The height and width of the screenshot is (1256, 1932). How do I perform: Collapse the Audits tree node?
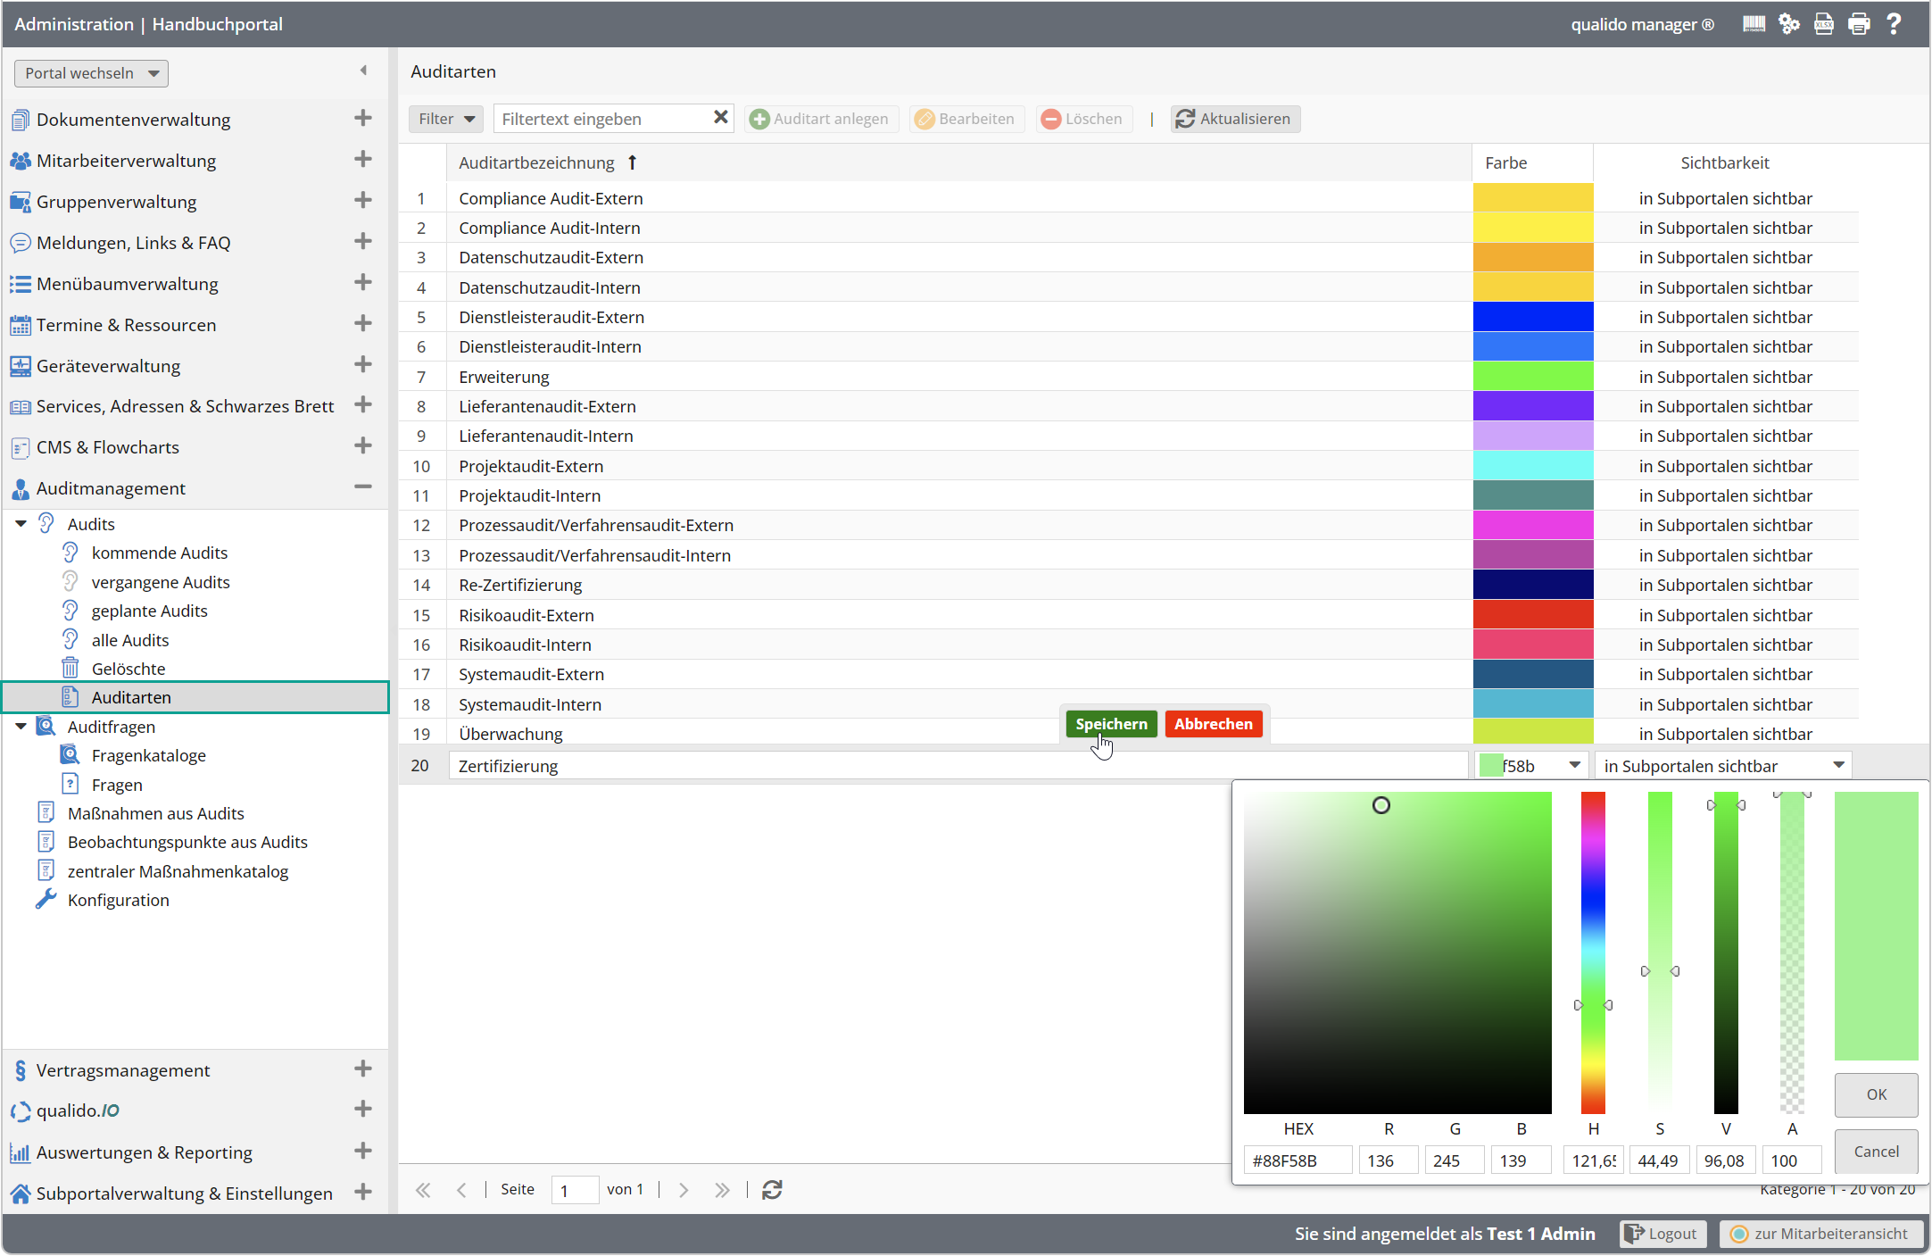pos(21,524)
